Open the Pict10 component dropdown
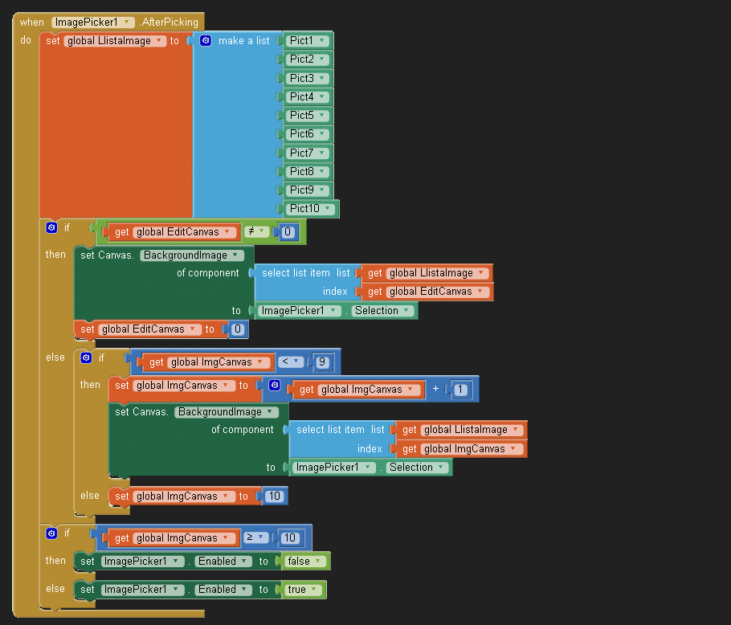This screenshot has height=625, width=731. pyautogui.click(x=328, y=209)
